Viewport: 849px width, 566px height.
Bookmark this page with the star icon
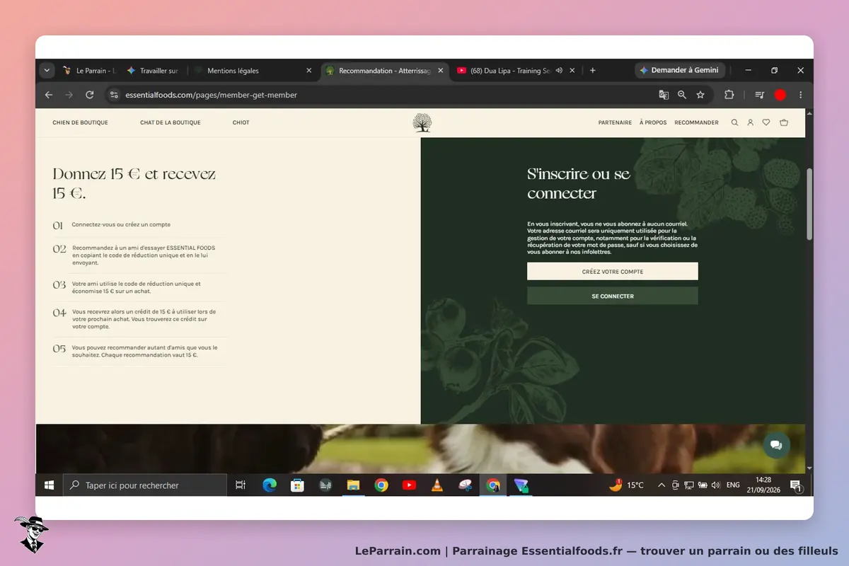[700, 95]
